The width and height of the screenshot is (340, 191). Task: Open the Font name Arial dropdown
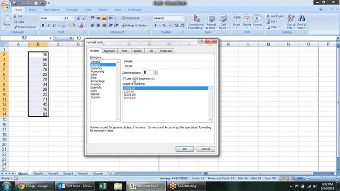[62, 18]
